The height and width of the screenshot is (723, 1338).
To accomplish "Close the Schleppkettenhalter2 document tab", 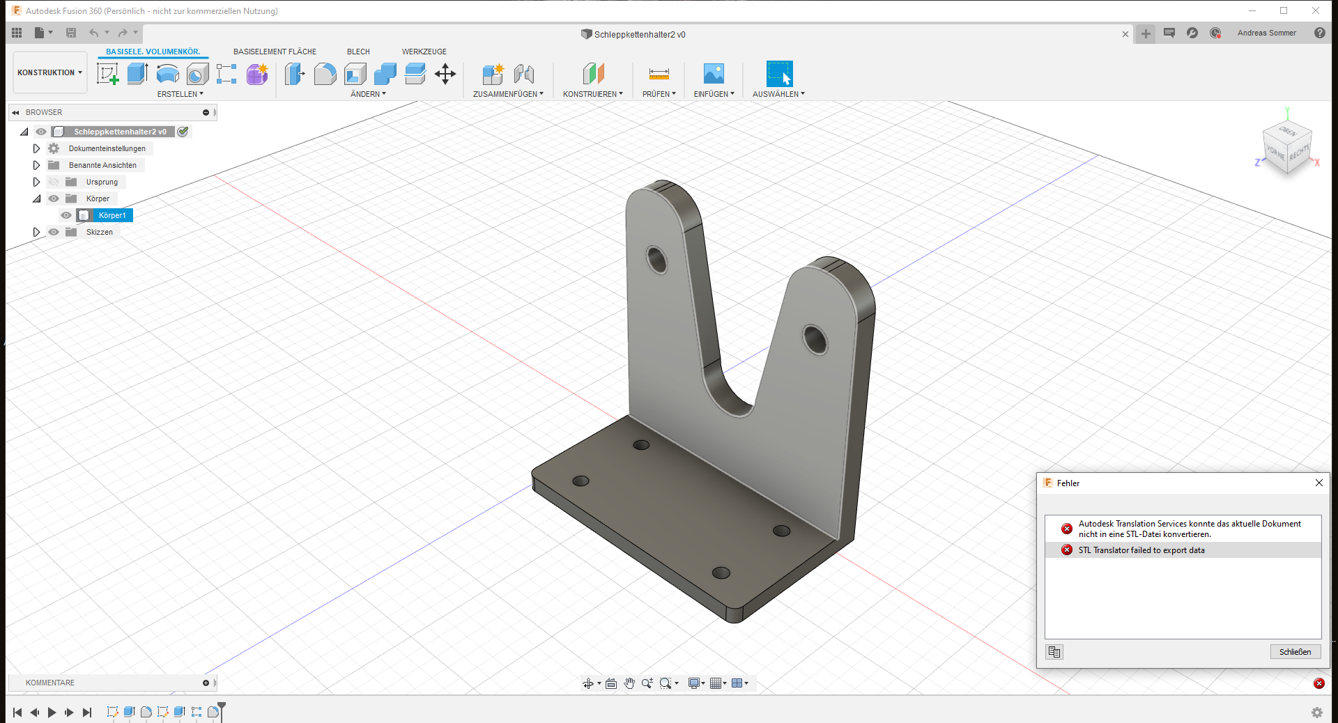I will (x=1125, y=34).
